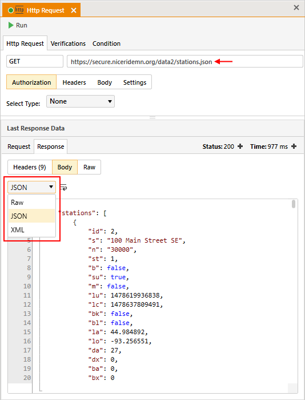Click the "100 Main Street SE" value
Image resolution: width=305 pixels, height=400 pixels.
(145, 240)
